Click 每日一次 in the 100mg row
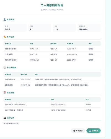The width and height of the screenshot is (111, 139). point(54,60)
